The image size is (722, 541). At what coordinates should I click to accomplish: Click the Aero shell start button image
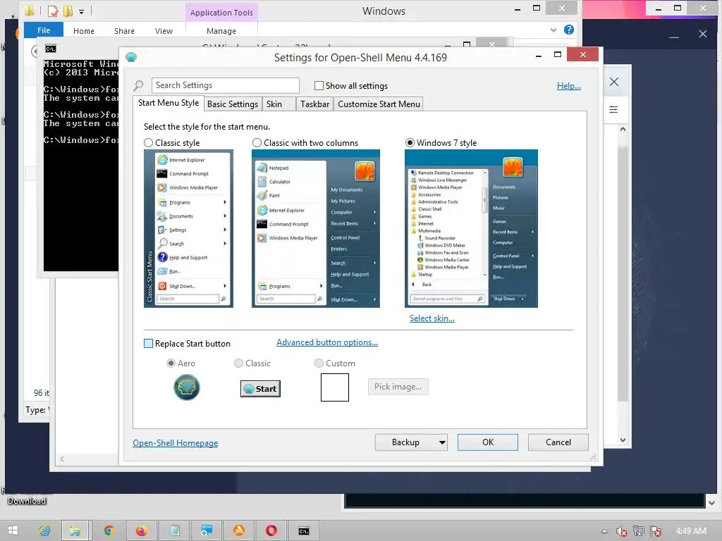tap(186, 387)
